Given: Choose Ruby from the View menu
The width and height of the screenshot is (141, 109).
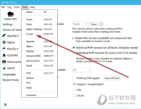Looking at the screenshot, I should tap(39, 88).
